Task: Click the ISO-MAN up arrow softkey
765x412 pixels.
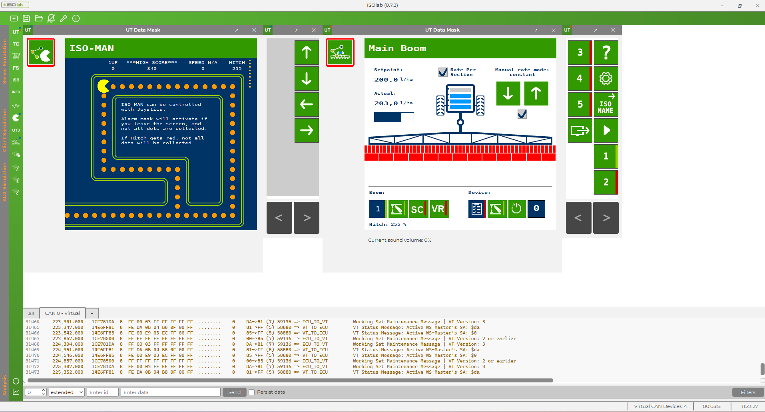Action: [x=307, y=52]
